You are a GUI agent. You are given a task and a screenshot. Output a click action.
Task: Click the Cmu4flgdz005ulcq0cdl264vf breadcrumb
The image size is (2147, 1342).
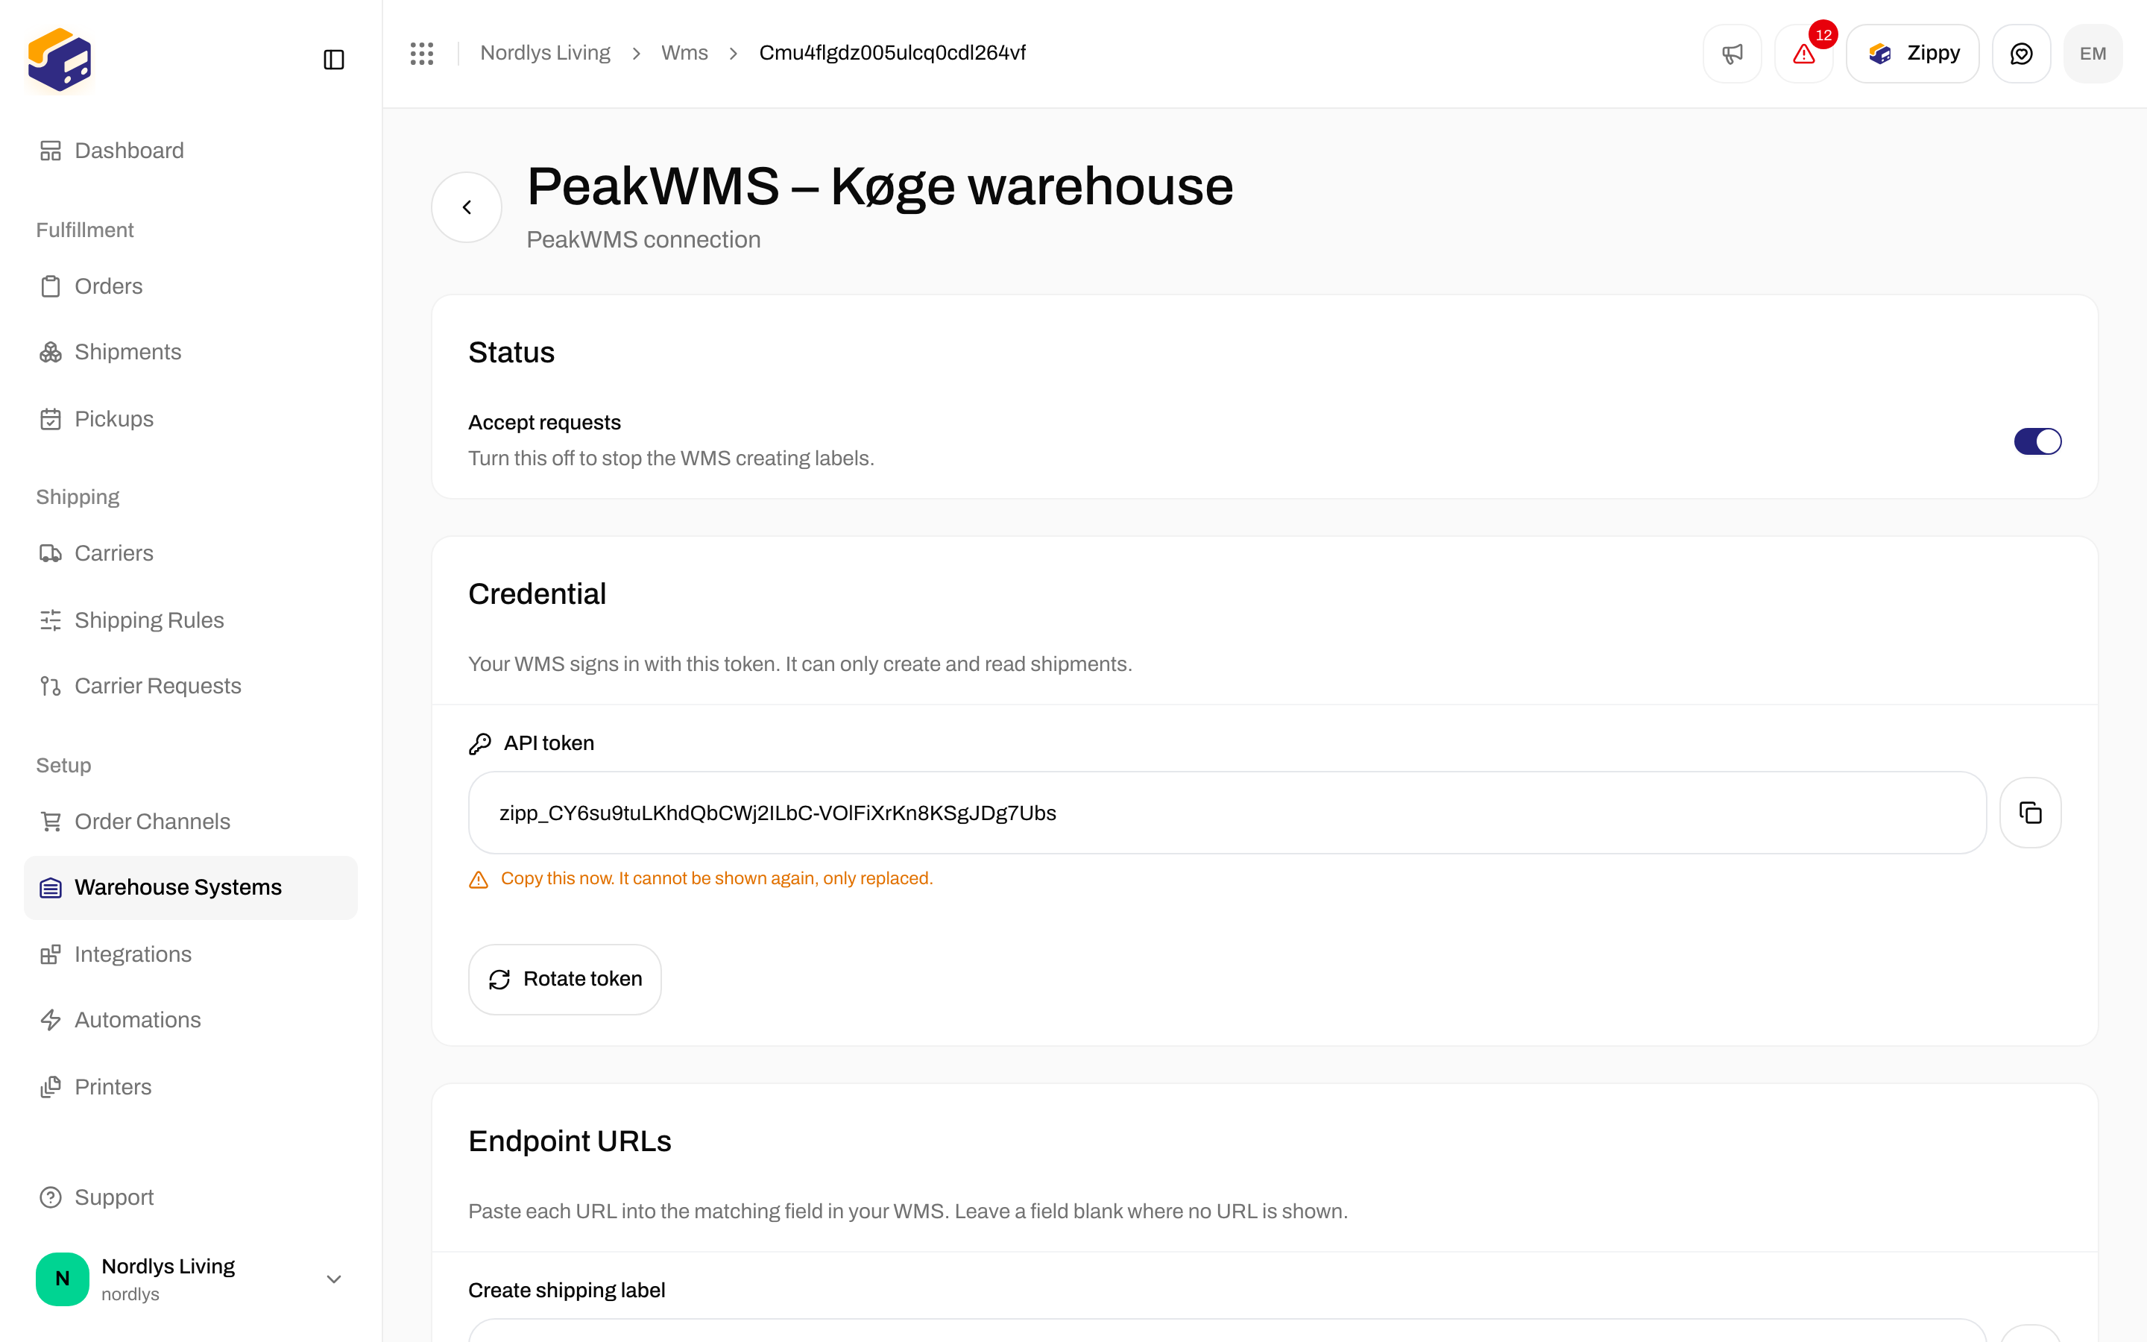pyautogui.click(x=892, y=53)
